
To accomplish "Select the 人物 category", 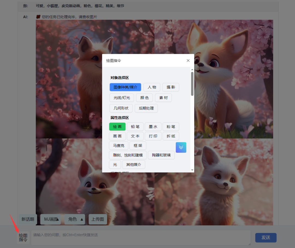I will pos(152,87).
